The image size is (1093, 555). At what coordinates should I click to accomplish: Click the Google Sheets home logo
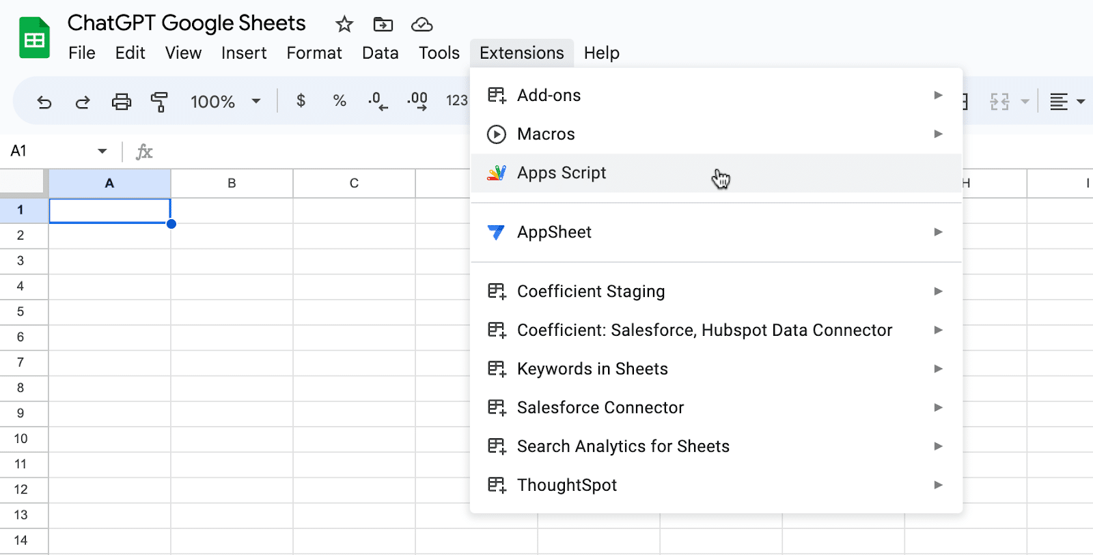(34, 38)
